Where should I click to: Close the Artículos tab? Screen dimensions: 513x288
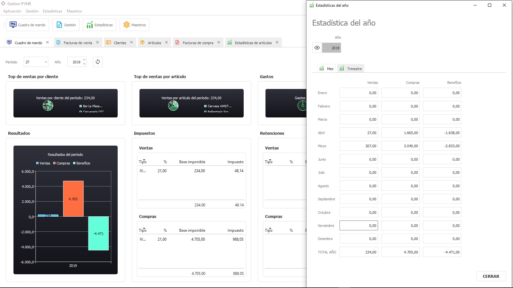[166, 42]
